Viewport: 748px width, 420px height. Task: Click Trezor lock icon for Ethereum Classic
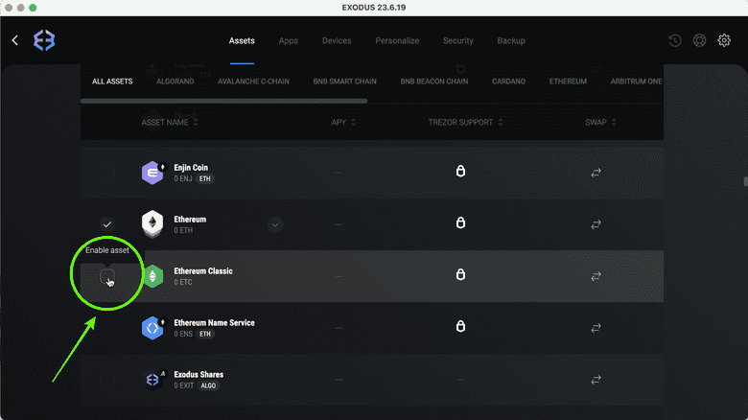(460, 275)
